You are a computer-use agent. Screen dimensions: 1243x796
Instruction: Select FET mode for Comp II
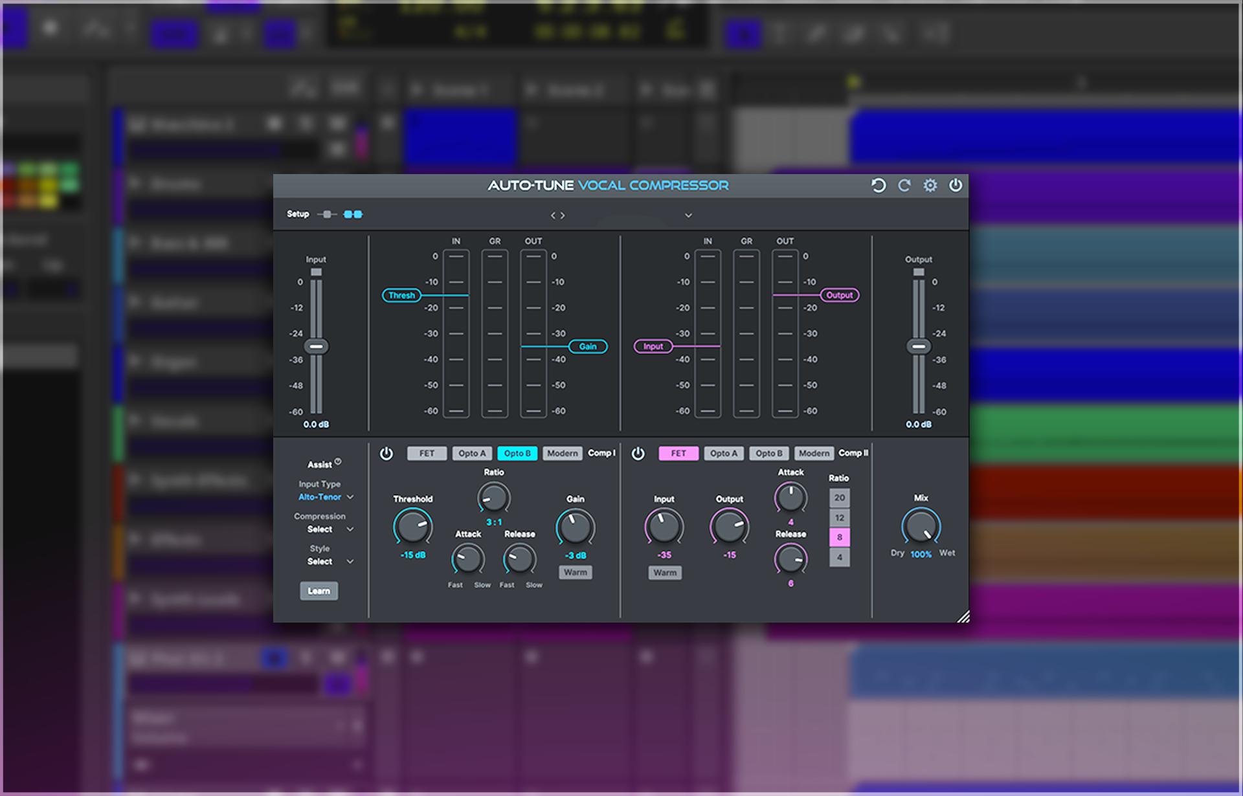click(x=678, y=454)
